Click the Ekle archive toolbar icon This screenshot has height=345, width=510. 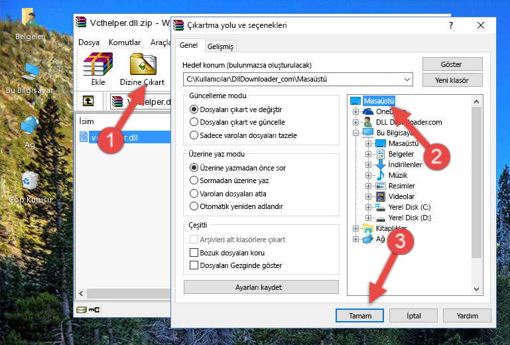(98, 64)
